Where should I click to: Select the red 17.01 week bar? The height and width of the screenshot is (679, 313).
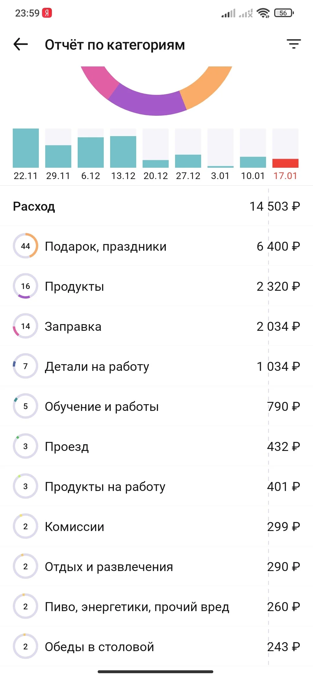click(x=285, y=148)
